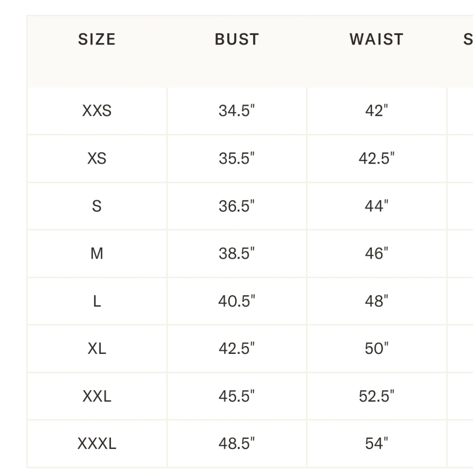
Task: Select the M size row label
Action: [97, 254]
